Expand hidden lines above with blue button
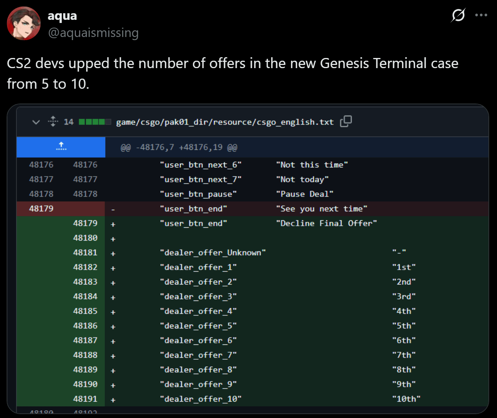This screenshot has height=418, width=497. point(61,147)
